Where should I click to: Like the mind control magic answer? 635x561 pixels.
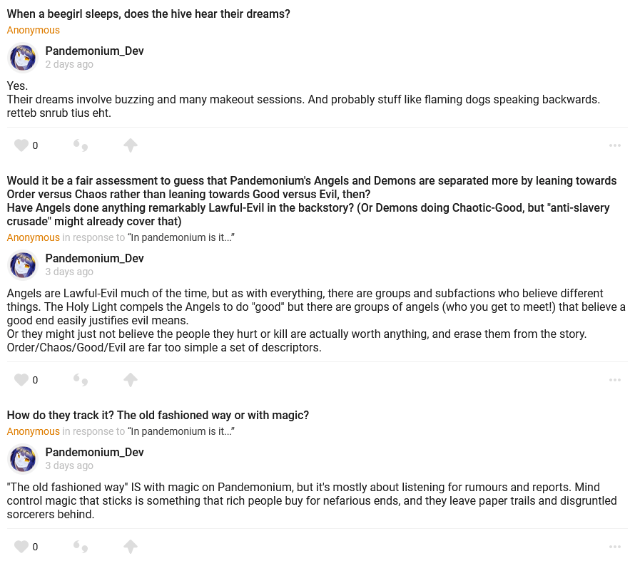click(x=21, y=547)
